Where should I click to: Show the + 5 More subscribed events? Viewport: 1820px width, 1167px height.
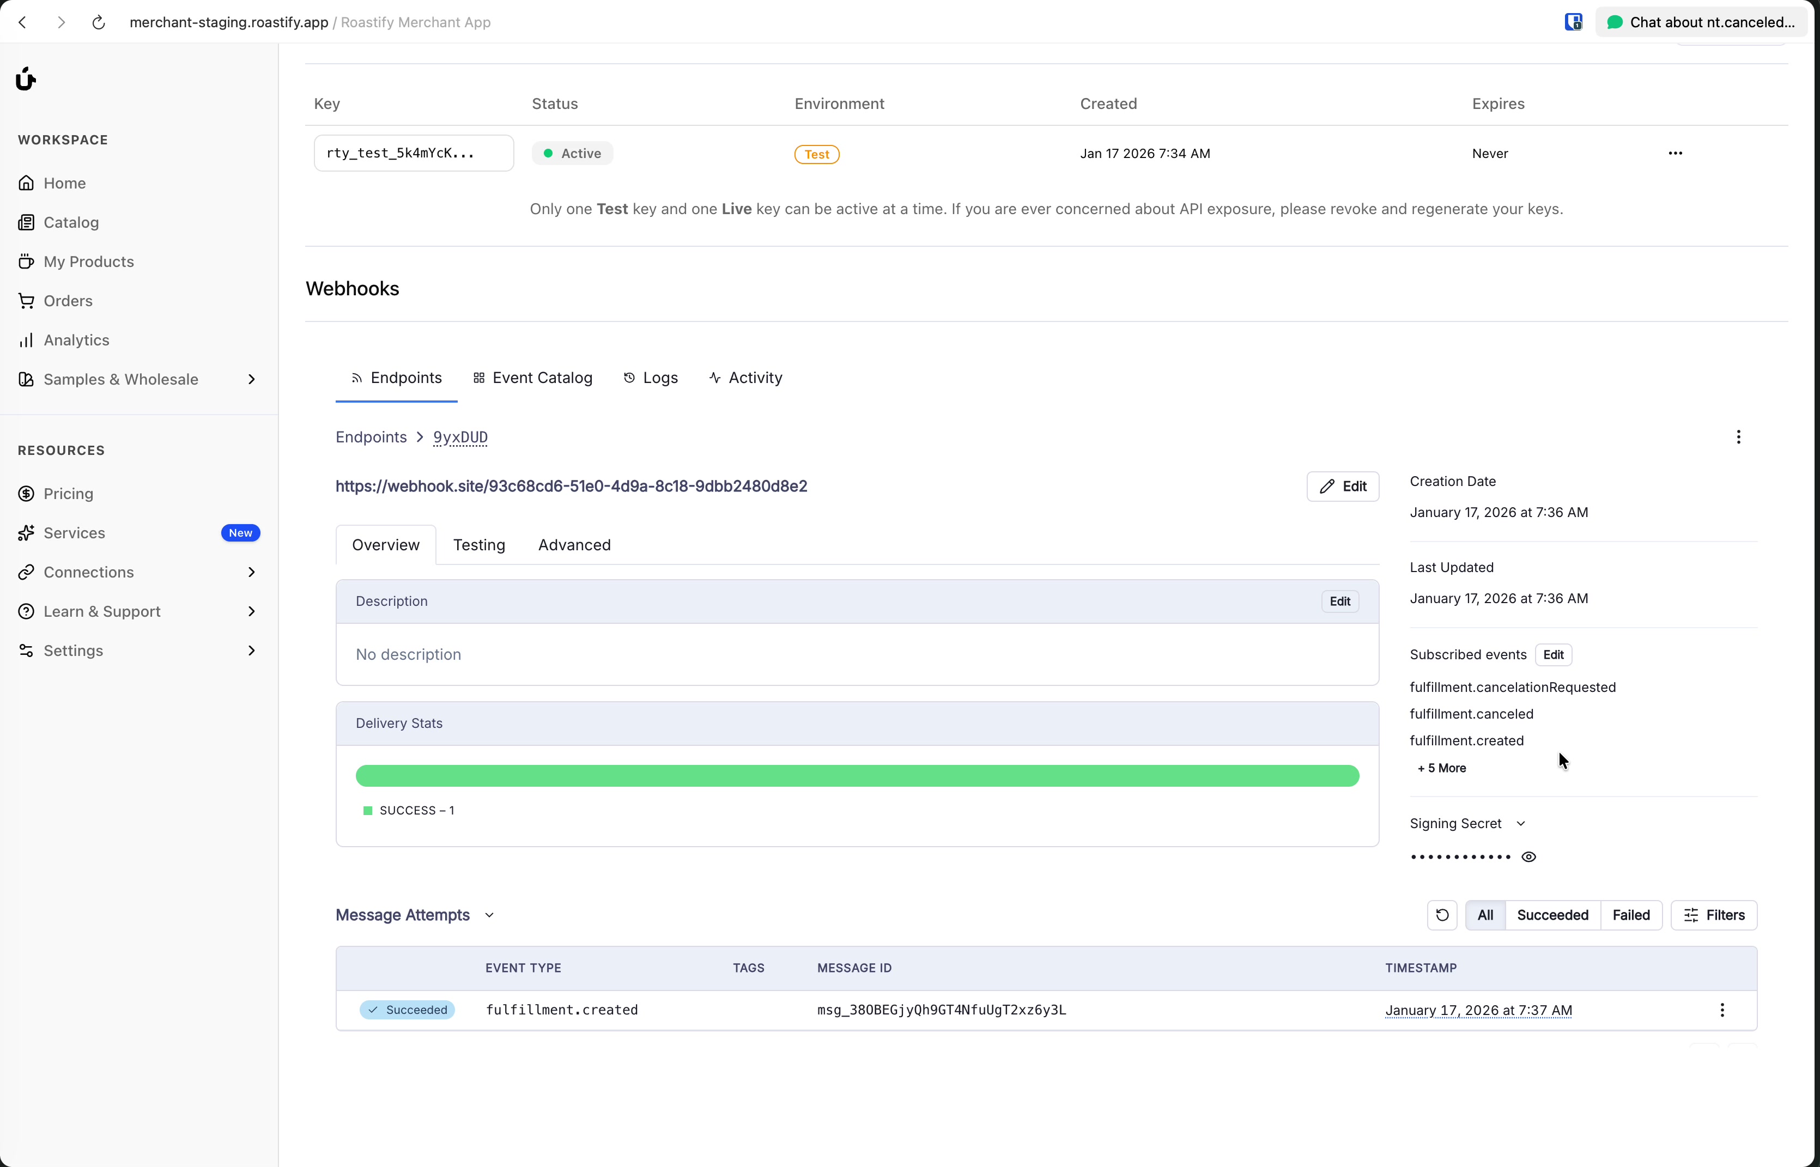pos(1441,768)
